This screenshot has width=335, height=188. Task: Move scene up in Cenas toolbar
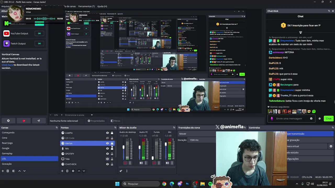click(19, 171)
